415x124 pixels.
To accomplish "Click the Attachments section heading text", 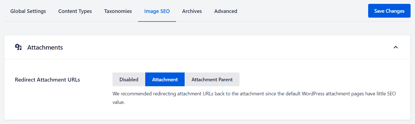I will [45, 47].
